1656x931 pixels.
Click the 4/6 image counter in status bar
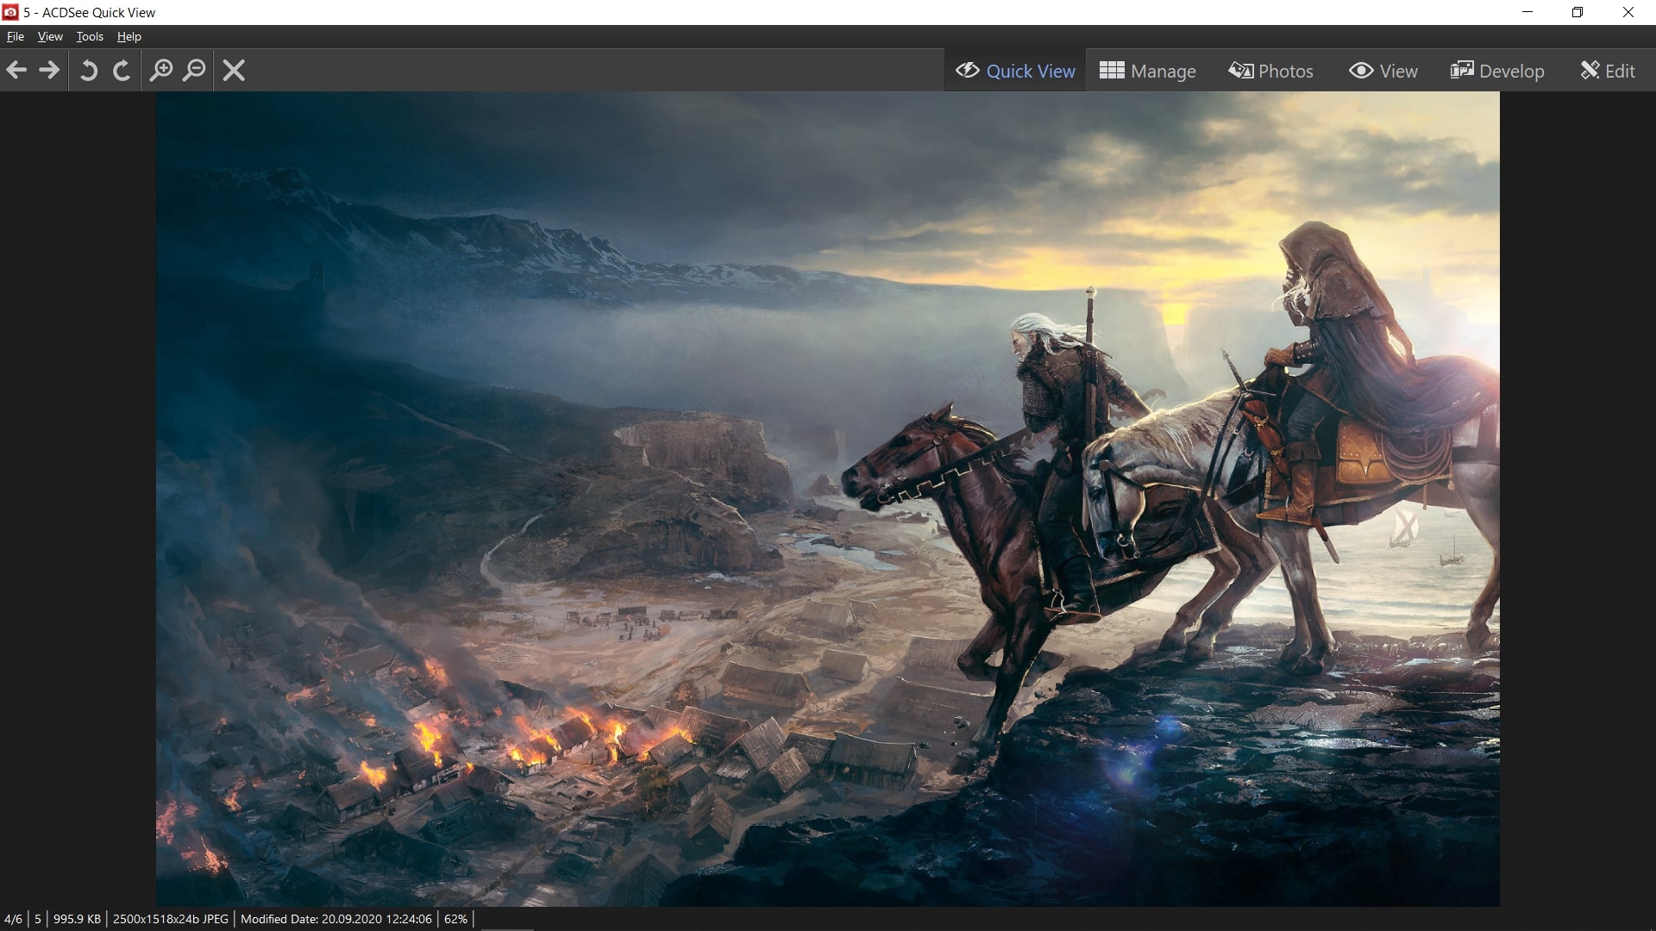tap(13, 919)
